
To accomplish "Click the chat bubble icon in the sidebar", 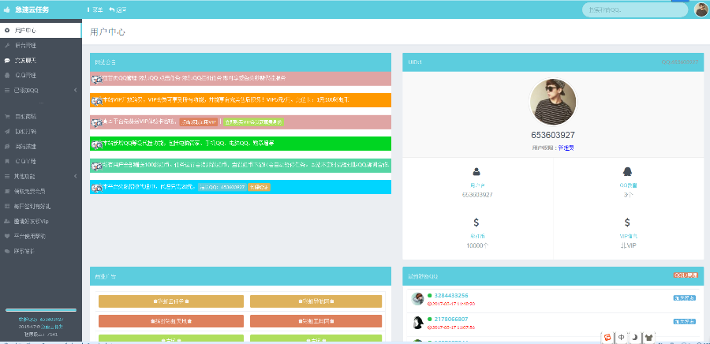I will tap(7, 60).
